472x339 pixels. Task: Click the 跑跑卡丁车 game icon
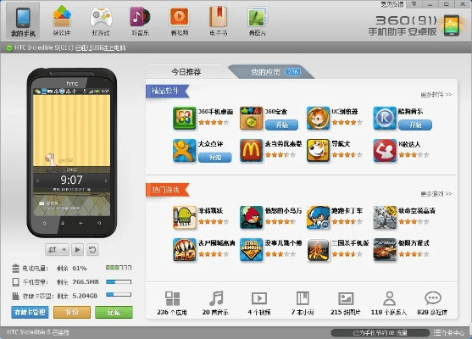(318, 217)
